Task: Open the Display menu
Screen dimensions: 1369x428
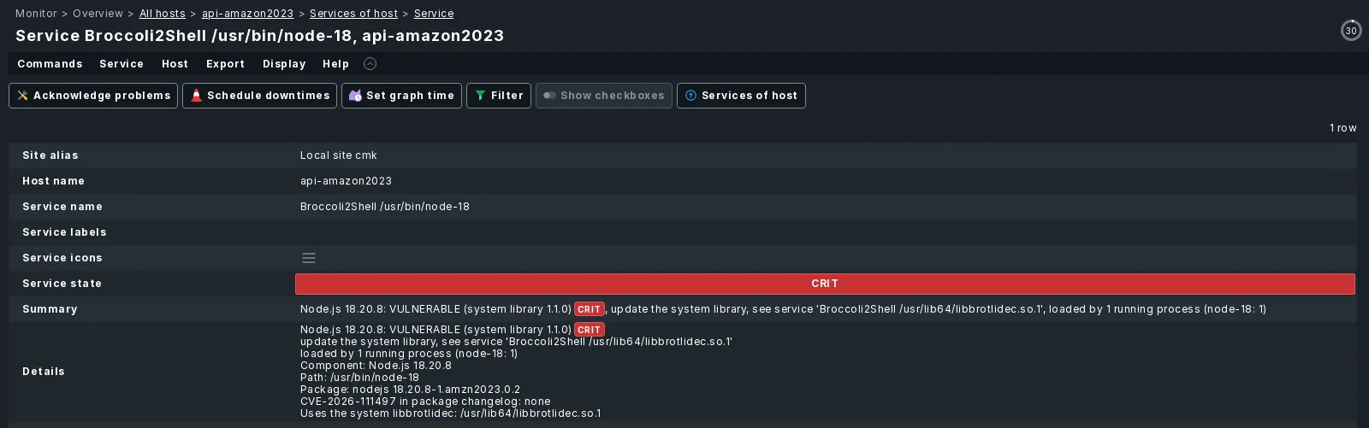Action: coord(284,64)
